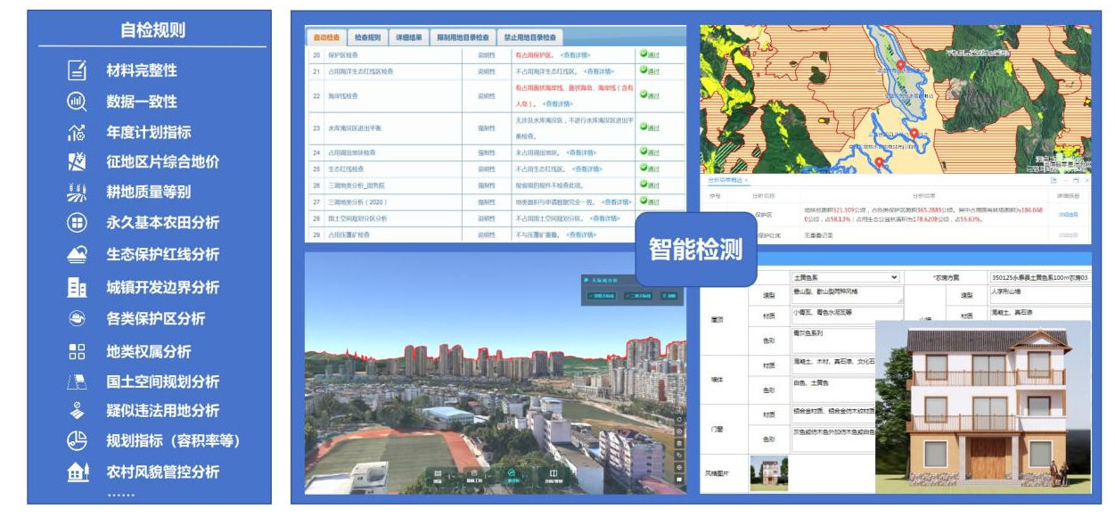Click the 耕地质量等别 crop icon
1115x517 pixels.
(x=78, y=192)
